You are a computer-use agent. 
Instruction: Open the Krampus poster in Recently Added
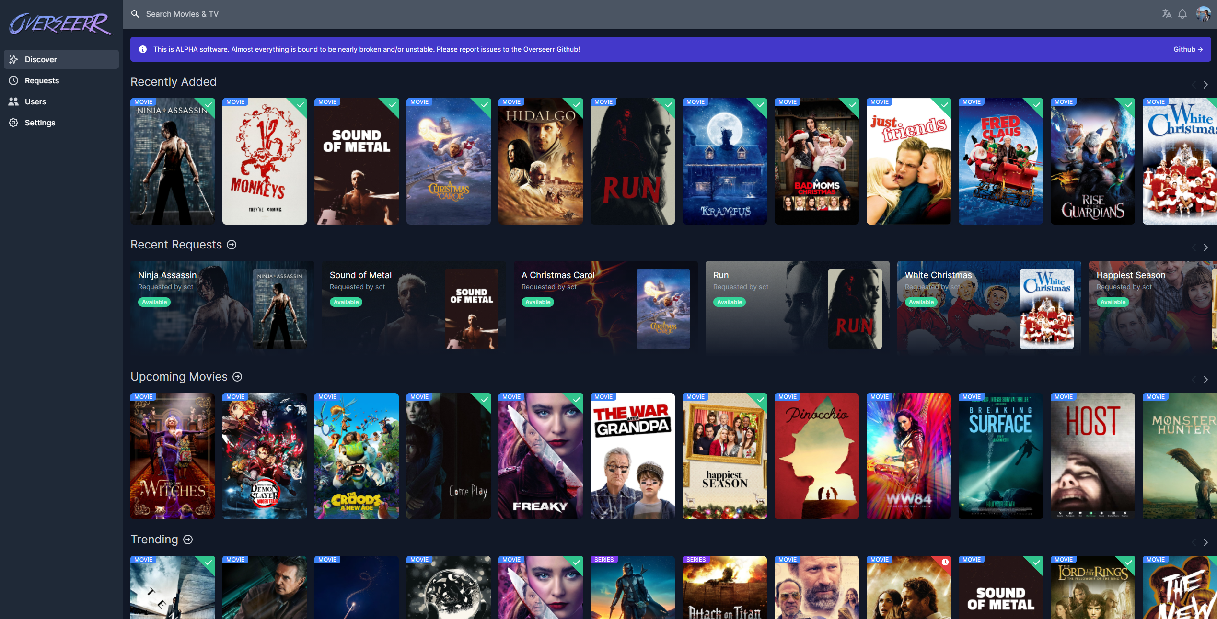(x=724, y=161)
